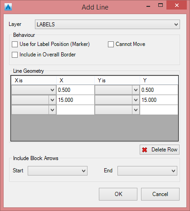The height and width of the screenshot is (211, 190).
Task: Expand the Start block arrow dropdown
Action: pyautogui.click(x=58, y=171)
